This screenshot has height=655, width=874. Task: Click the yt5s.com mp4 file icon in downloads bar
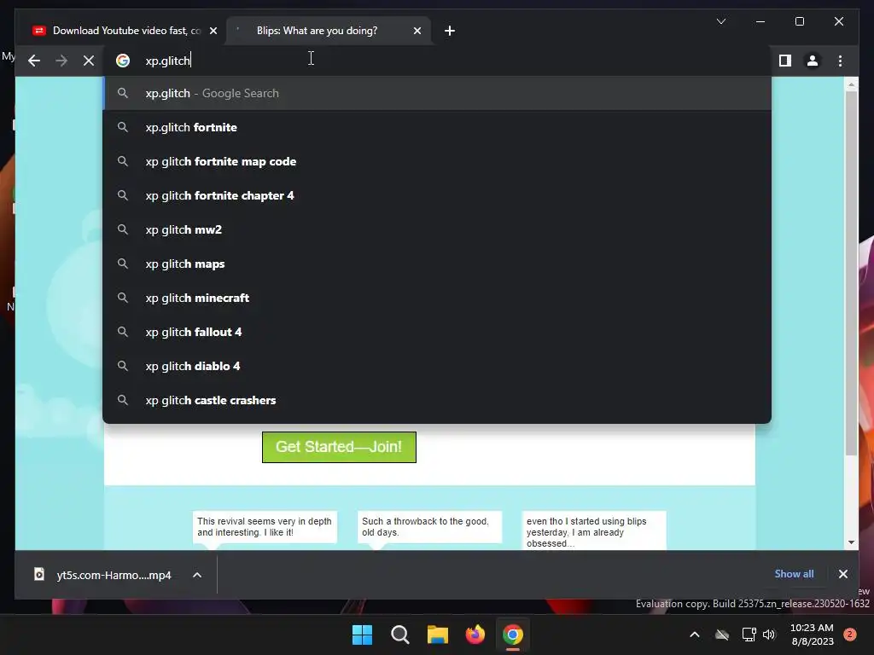coord(39,574)
